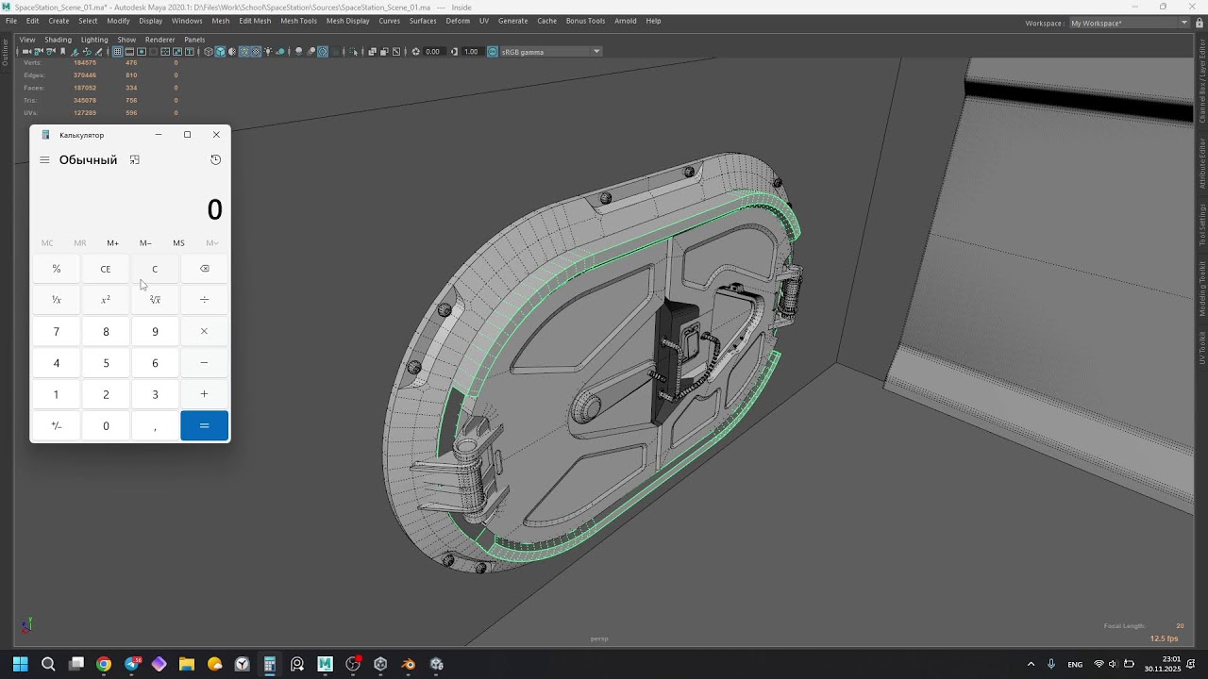
Task: Click the select camera icon in panel toolbar
Action: (27, 52)
